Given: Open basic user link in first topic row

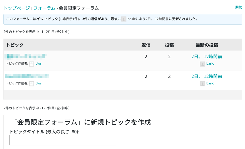Looking at the screenshot, I should click(x=210, y=63).
